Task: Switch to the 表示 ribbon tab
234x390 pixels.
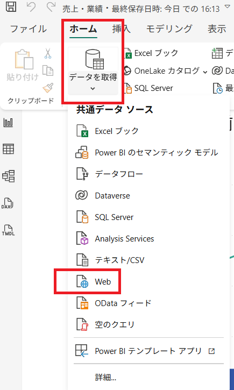Action: click(217, 29)
